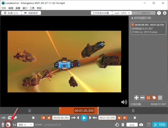
Task: Play the video
Action: pos(84,118)
